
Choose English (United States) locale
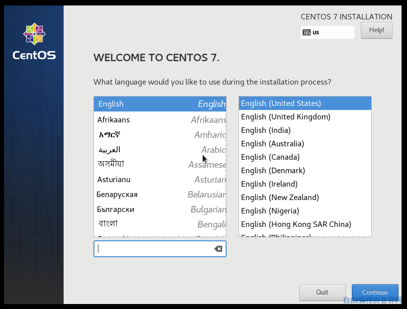tap(305, 103)
